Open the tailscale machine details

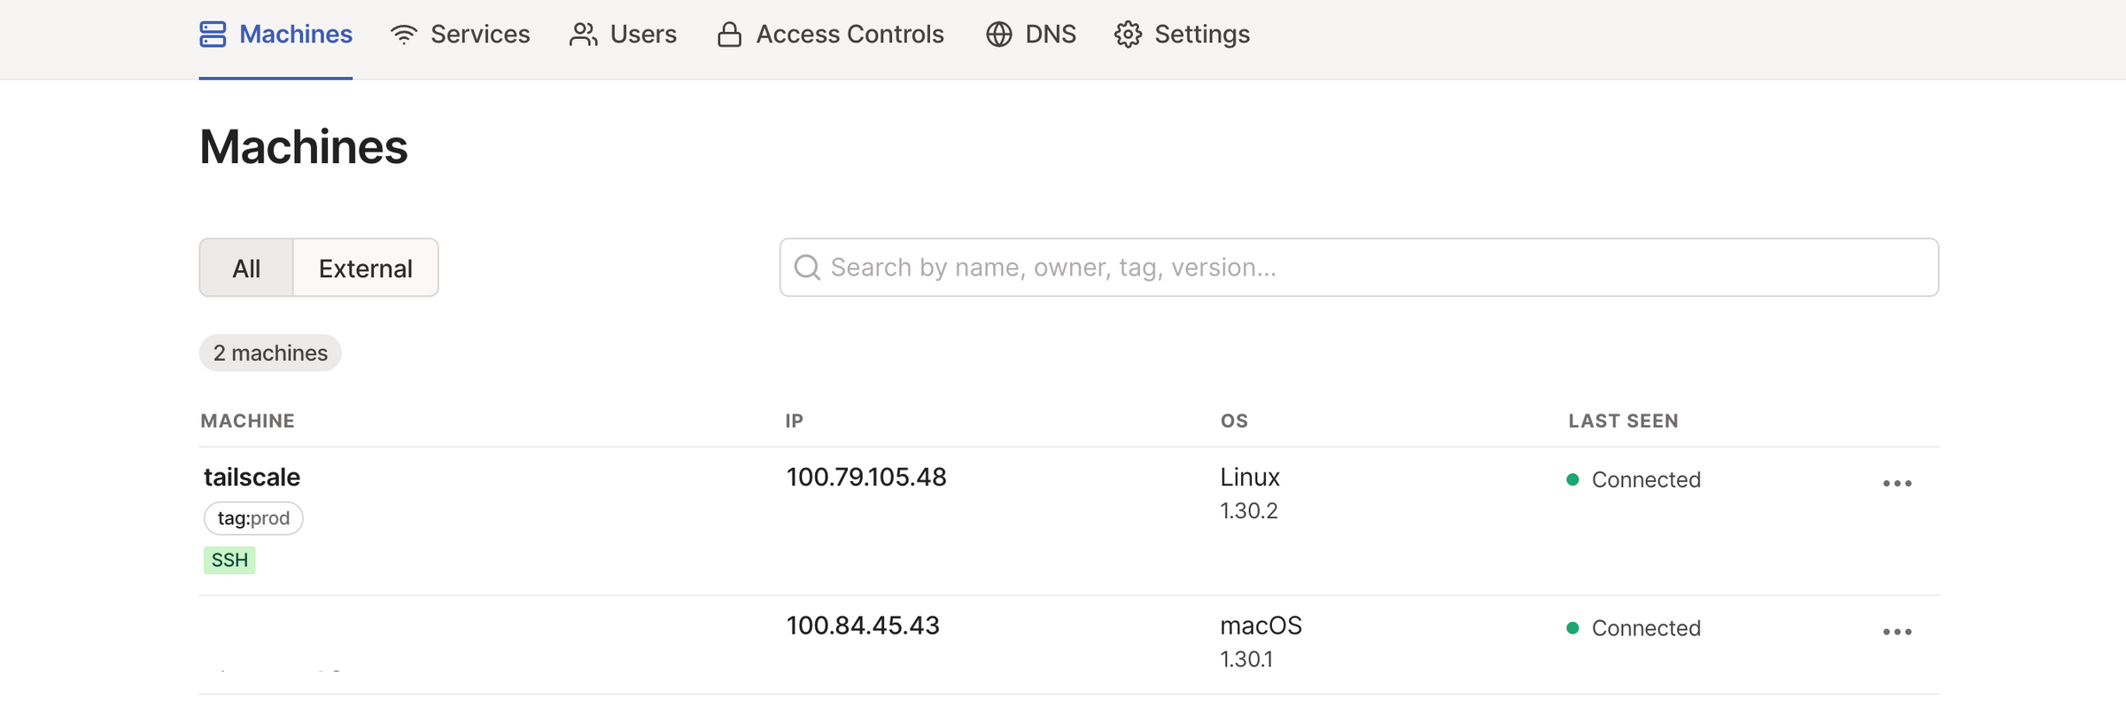(x=252, y=477)
